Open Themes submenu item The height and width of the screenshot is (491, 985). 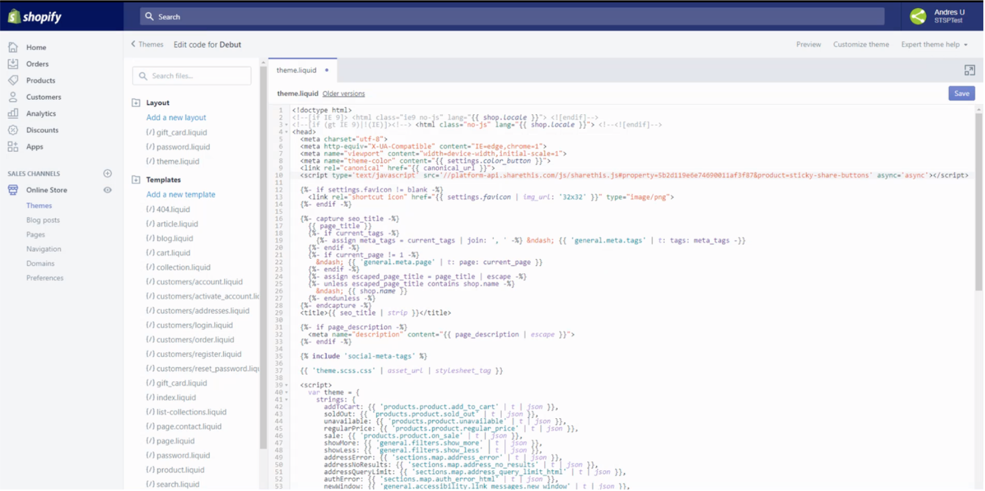[39, 206]
